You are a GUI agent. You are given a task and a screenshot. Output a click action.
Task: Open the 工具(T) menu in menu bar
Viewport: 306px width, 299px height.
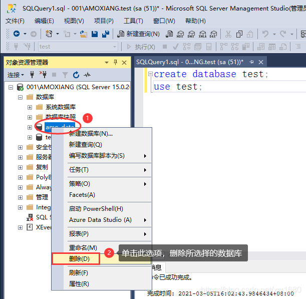133,21
